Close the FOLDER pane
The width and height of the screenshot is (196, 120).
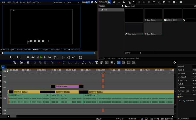(122, 6)
